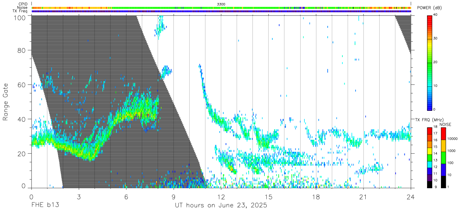Click the UT hours on June 23, 2025 title
This screenshot has width=462, height=213.
(221, 205)
